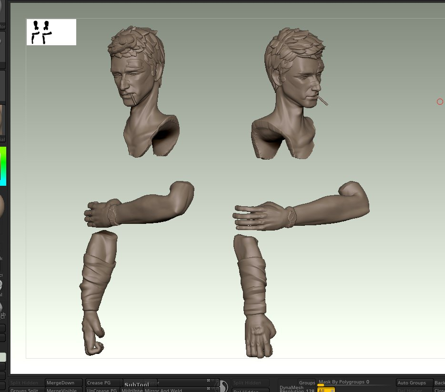Open the material sphere thumbnail on left shelf
The width and height of the screenshot is (445, 392).
click(2, 205)
